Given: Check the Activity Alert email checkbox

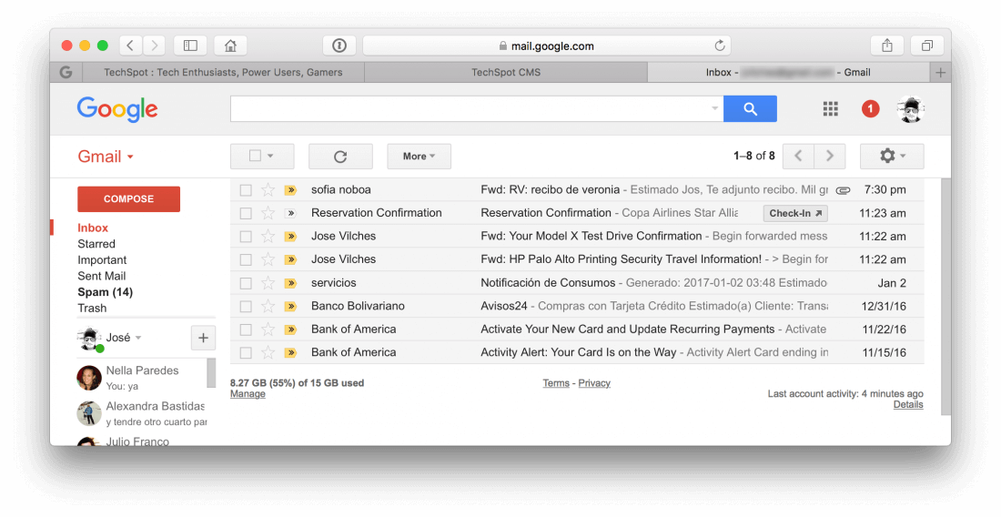Looking at the screenshot, I should coord(246,352).
